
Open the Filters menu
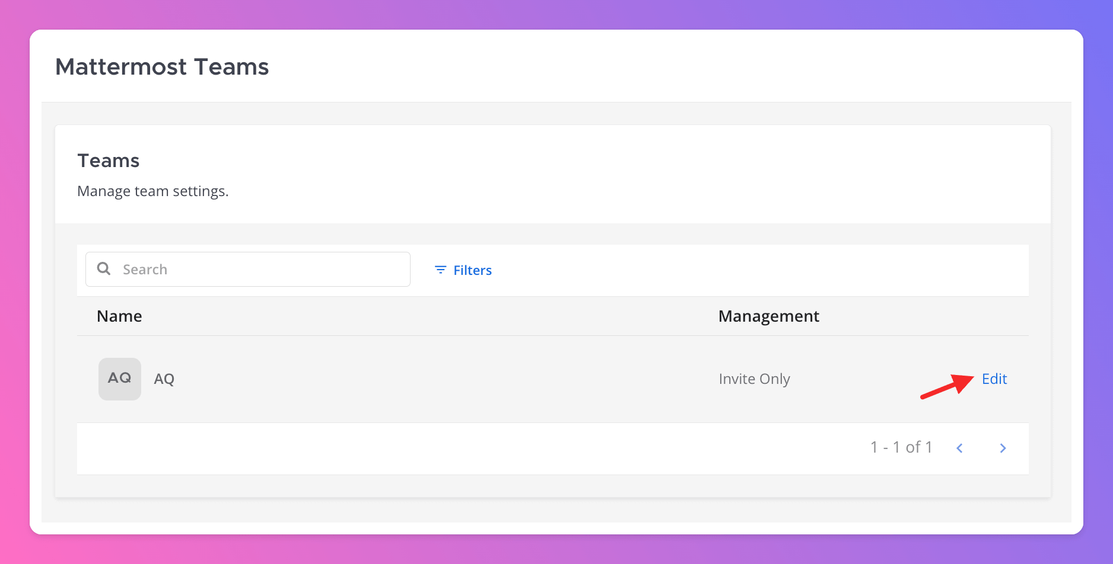click(x=463, y=270)
